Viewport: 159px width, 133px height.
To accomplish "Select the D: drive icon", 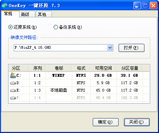I will click(x=13, y=83).
